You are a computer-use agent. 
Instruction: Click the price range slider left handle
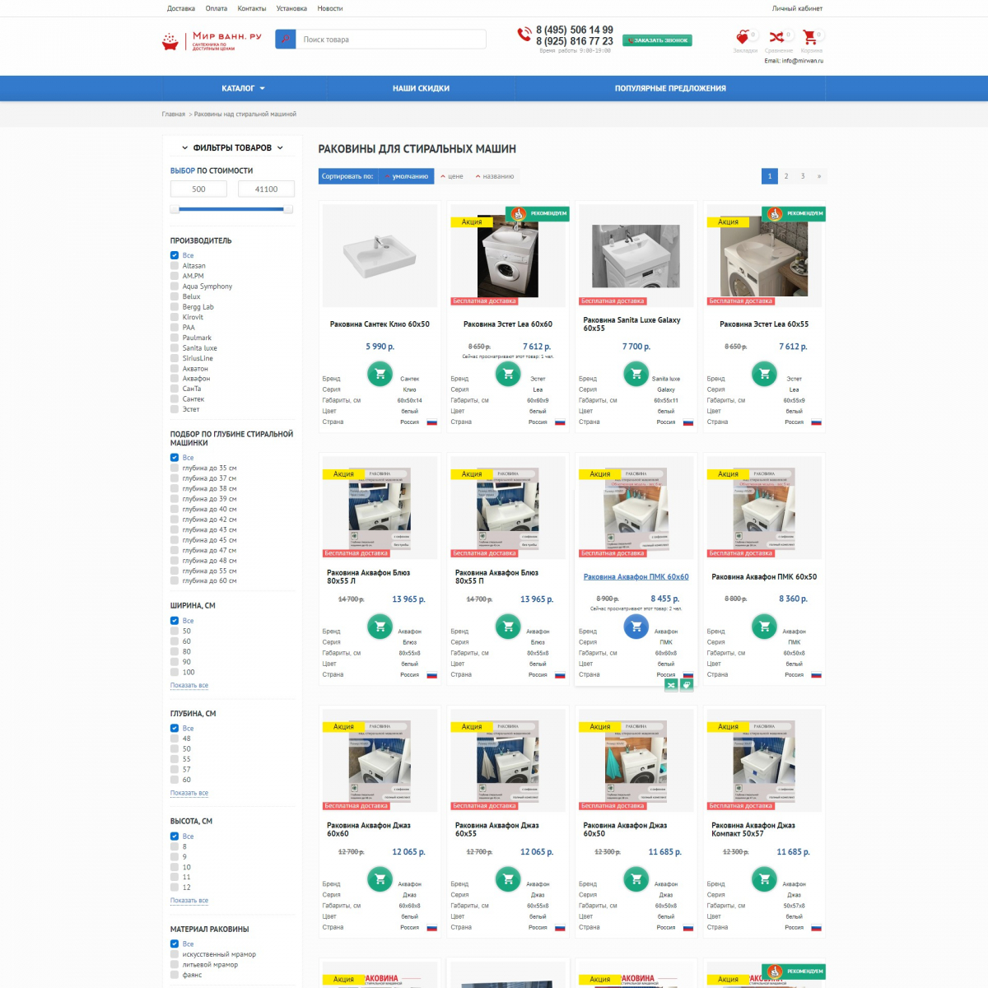click(175, 209)
